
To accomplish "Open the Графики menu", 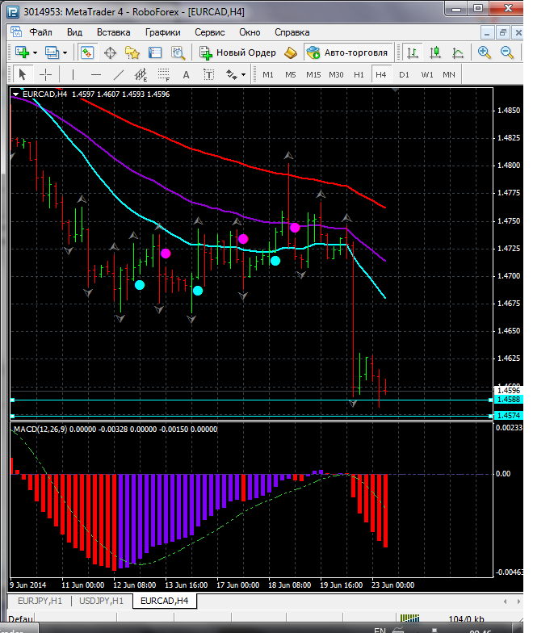I will click(x=163, y=32).
